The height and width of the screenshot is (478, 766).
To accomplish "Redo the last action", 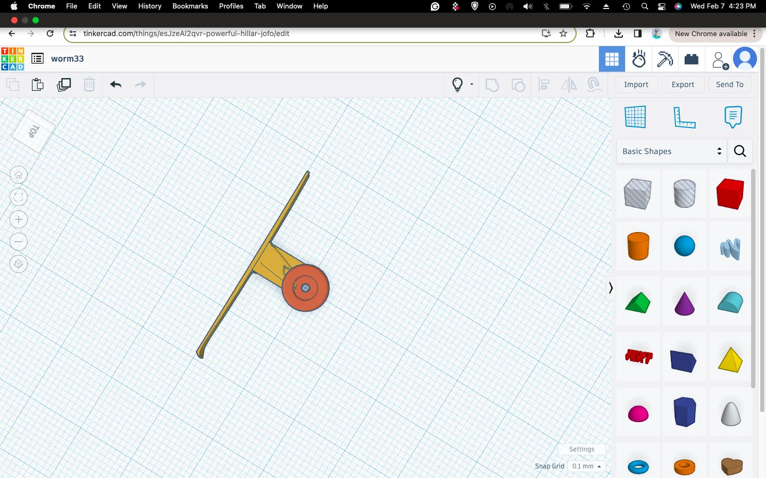I will tap(140, 84).
